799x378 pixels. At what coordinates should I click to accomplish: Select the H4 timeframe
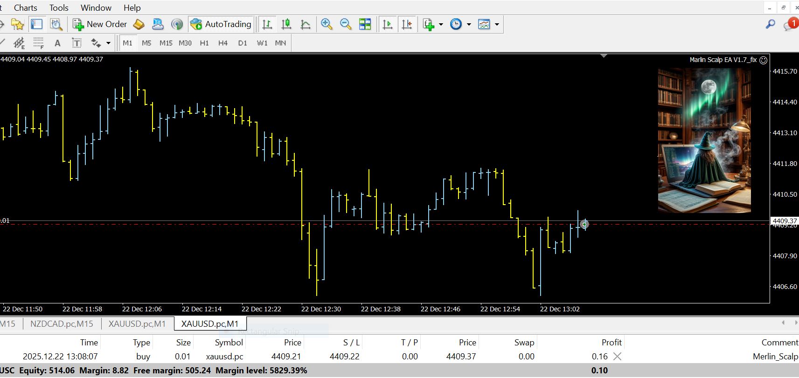[223, 43]
